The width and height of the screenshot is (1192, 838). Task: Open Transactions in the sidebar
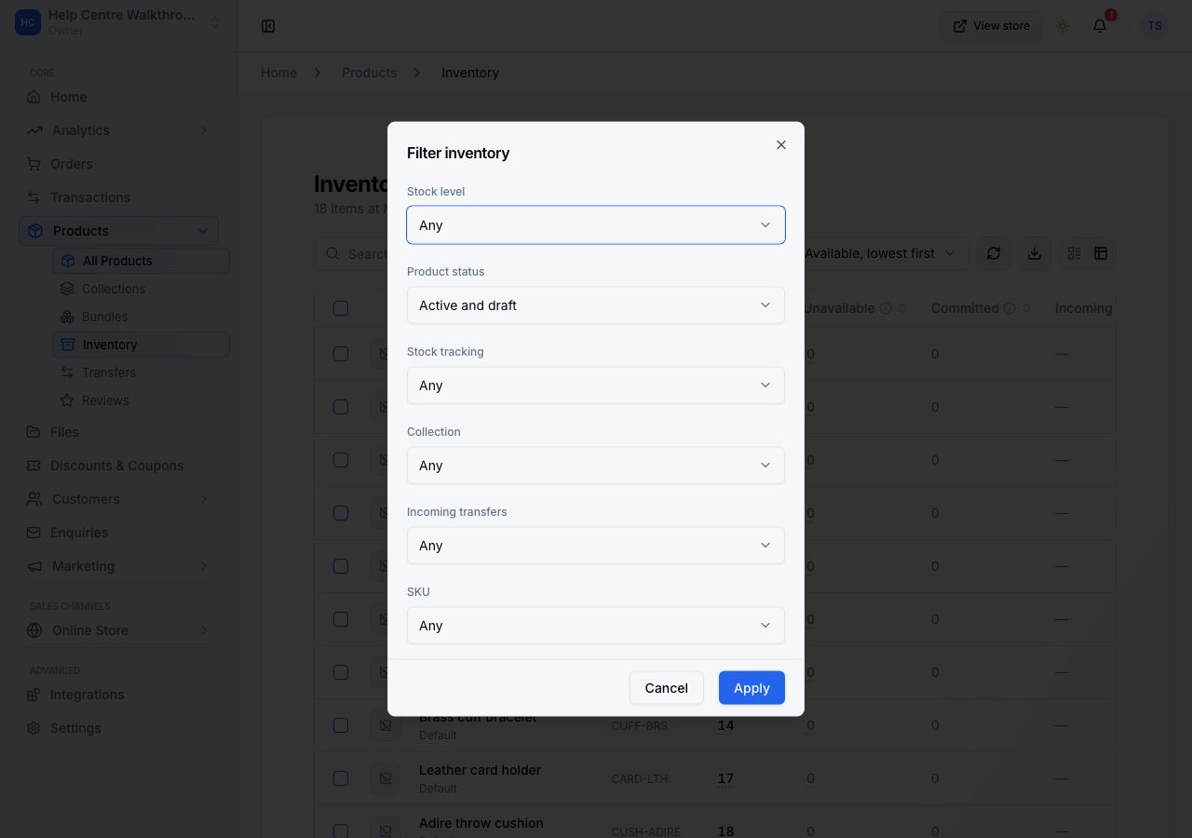[119, 197]
